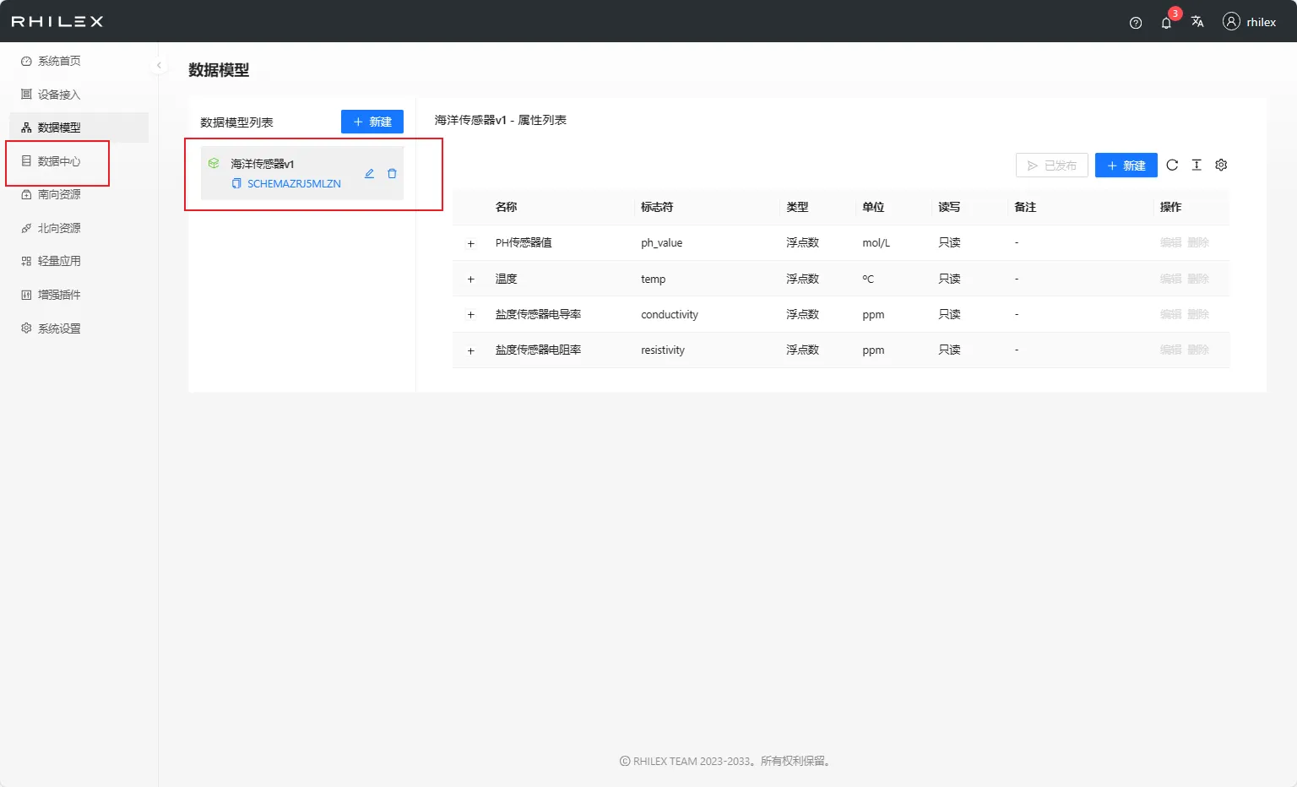Select 数据模型 sidebar item
The image size is (1297, 787).
79,128
